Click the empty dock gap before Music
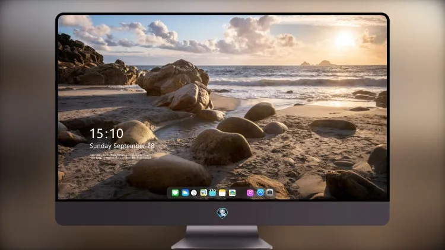 click(x=241, y=193)
